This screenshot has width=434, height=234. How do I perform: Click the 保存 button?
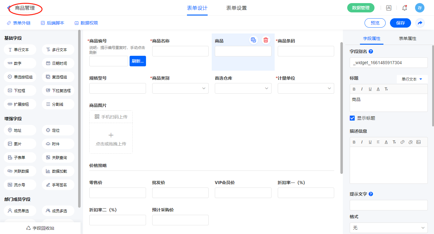tap(401, 23)
